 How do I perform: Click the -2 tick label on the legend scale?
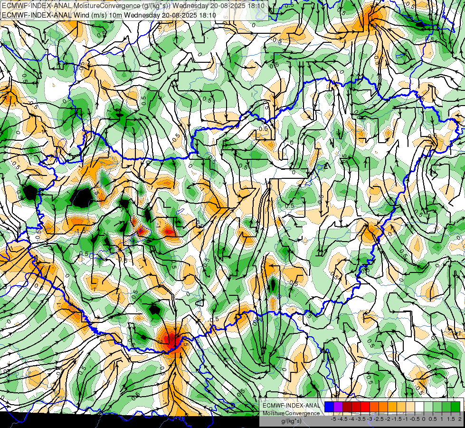click(x=388, y=419)
